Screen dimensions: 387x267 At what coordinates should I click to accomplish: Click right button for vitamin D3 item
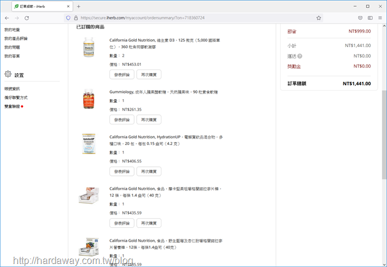(149, 75)
